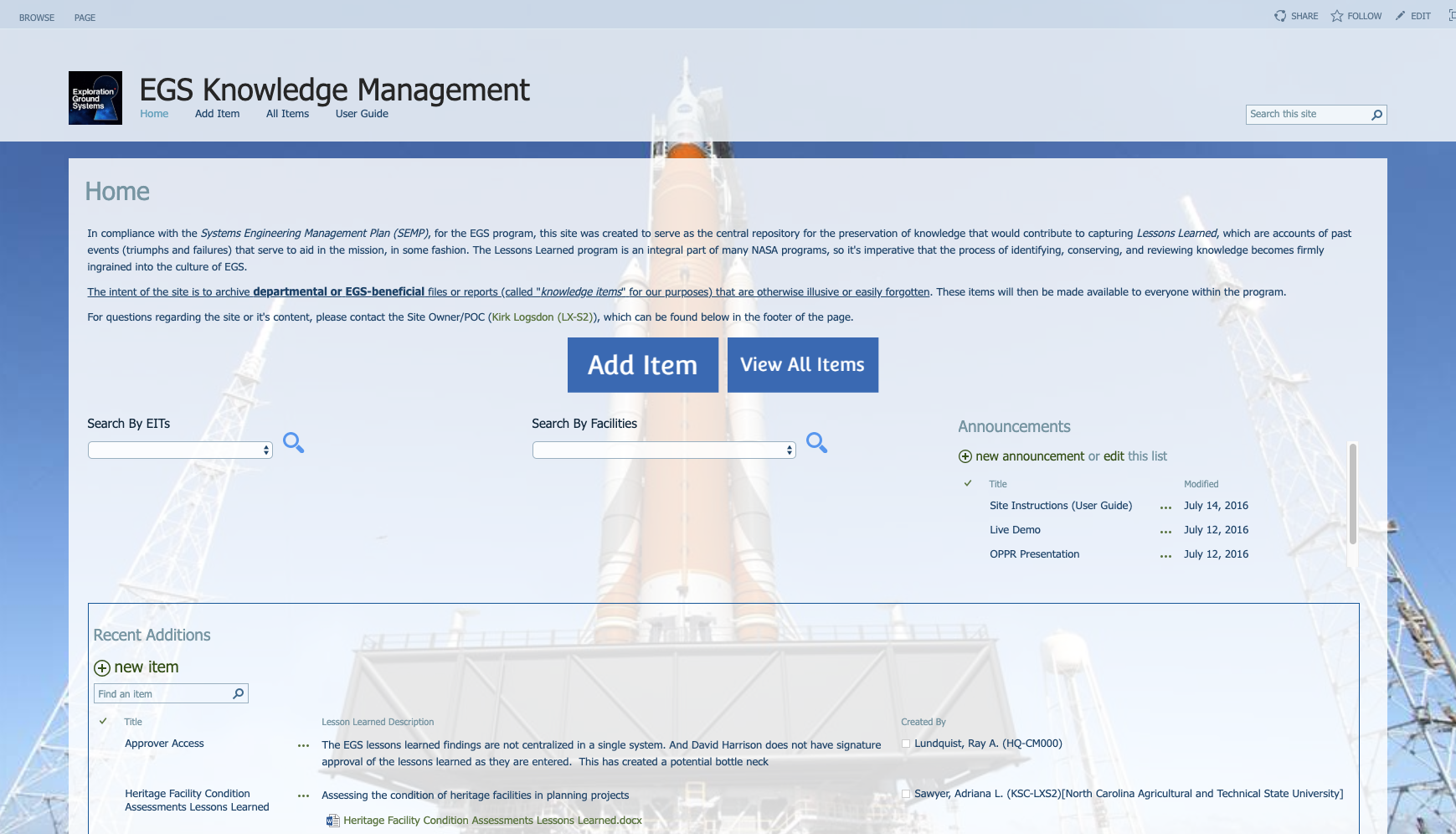This screenshot has width=1456, height=834.
Task: Click inside the Find an item field
Action: click(159, 693)
